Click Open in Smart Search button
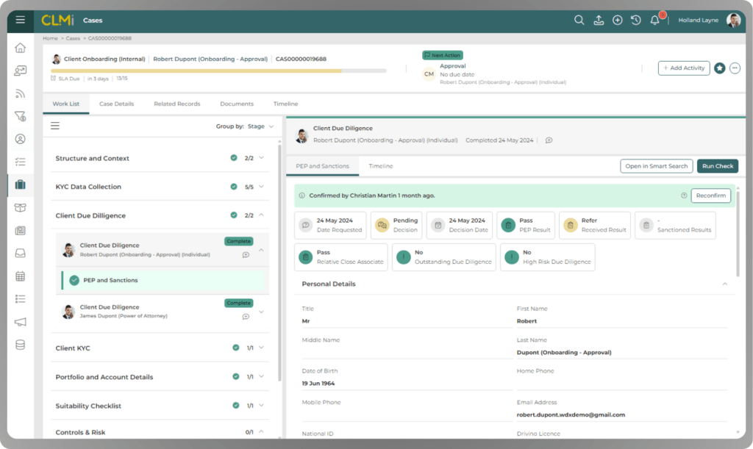 tap(657, 166)
